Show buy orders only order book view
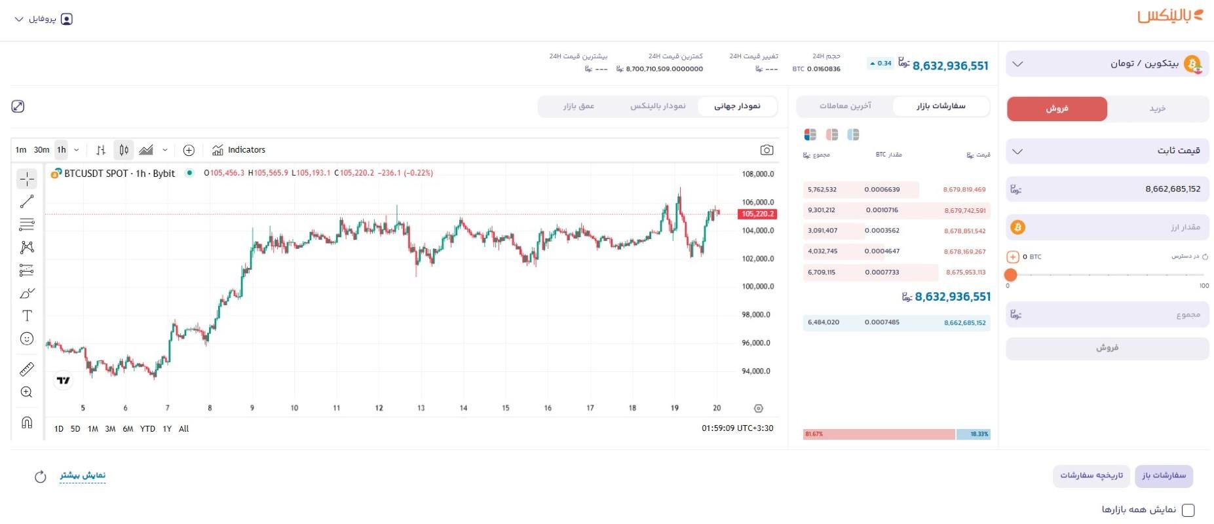The width and height of the screenshot is (1214, 524). pos(853,134)
